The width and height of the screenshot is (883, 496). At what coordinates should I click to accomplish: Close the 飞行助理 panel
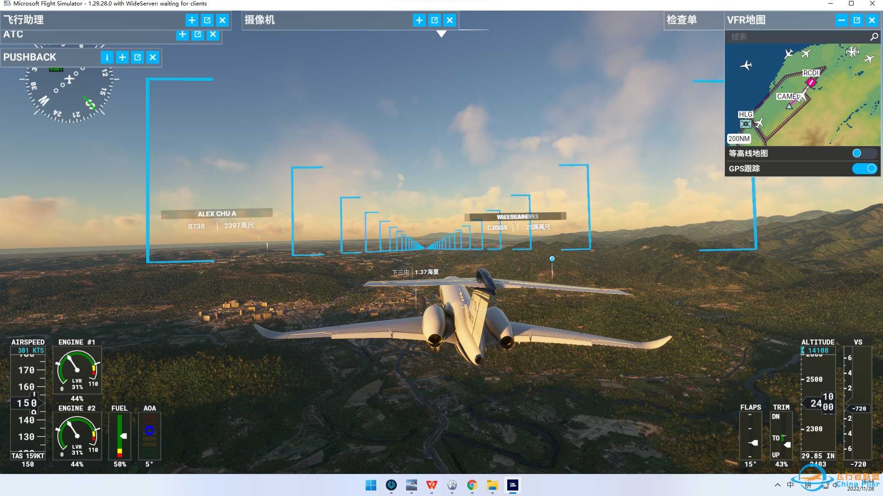coord(222,20)
